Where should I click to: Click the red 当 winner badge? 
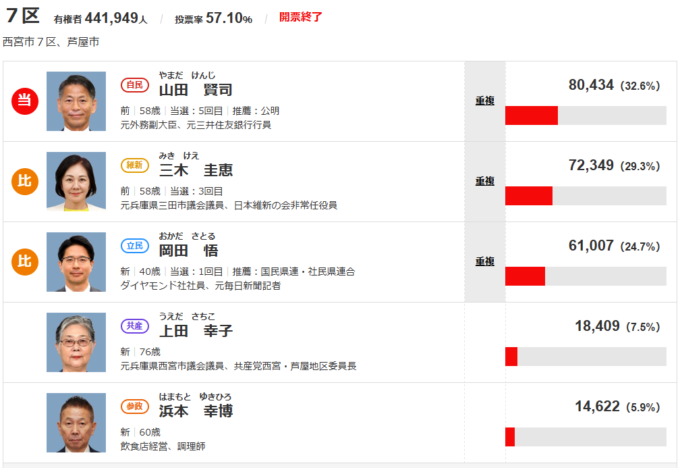[25, 101]
